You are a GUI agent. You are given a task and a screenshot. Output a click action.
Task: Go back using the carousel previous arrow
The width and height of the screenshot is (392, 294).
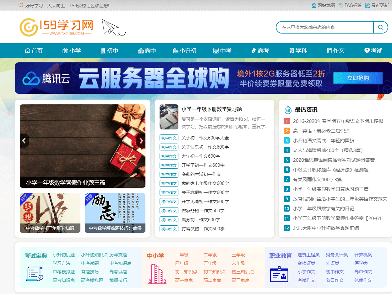click(x=24, y=140)
